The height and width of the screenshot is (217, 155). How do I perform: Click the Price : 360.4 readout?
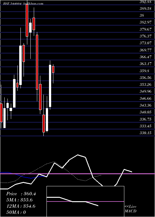click(x=21, y=194)
